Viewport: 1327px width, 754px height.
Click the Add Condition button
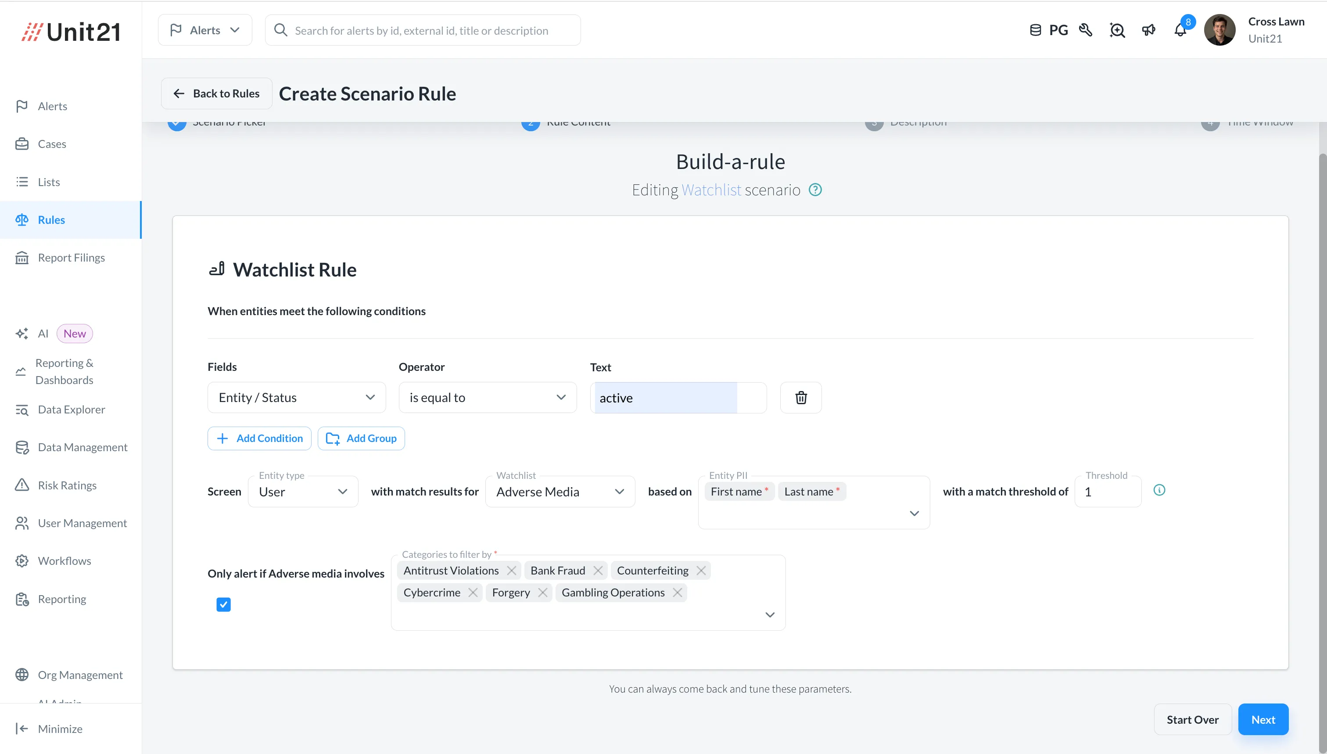(259, 438)
